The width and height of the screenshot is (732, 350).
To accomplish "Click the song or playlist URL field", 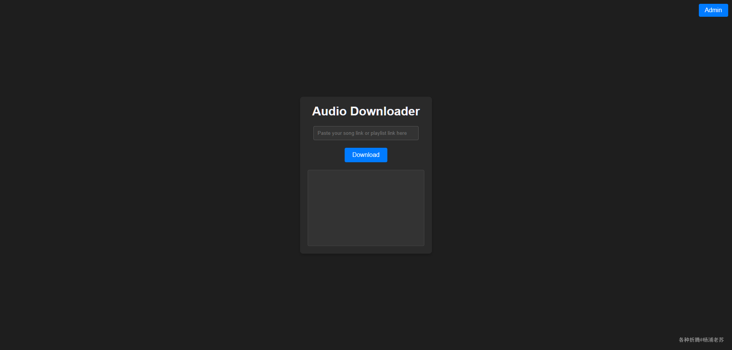I will (x=366, y=133).
